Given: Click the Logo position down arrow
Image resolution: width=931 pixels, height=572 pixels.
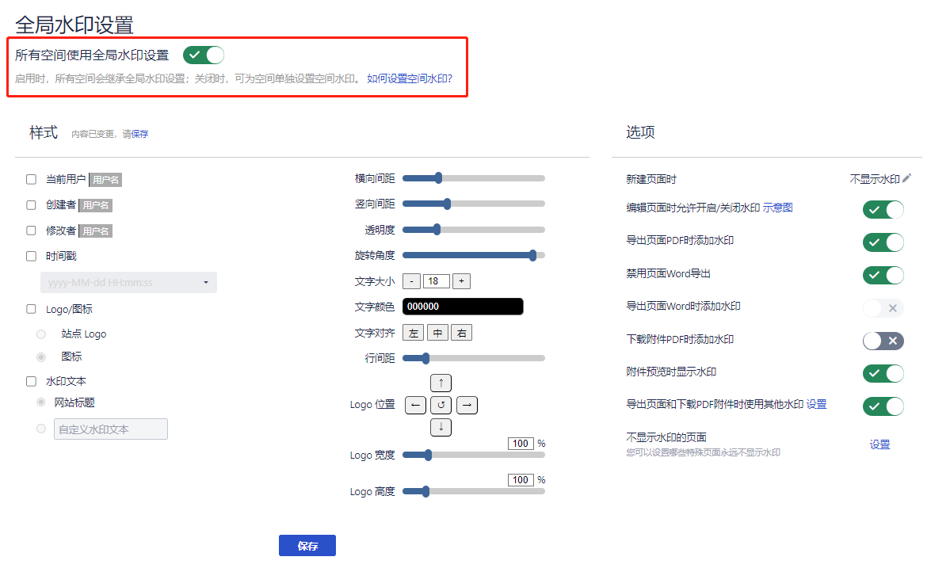Looking at the screenshot, I should click(441, 428).
